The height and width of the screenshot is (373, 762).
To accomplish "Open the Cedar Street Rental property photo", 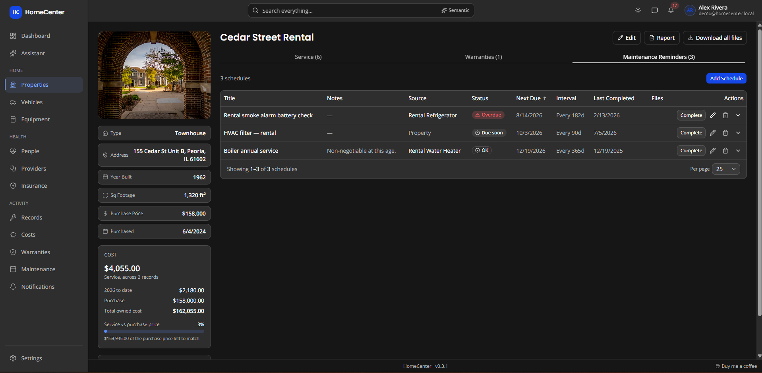I will click(x=154, y=75).
